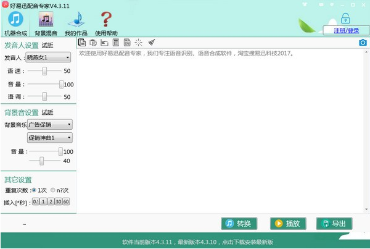Click the 发音人设置 section heading

click(21, 45)
